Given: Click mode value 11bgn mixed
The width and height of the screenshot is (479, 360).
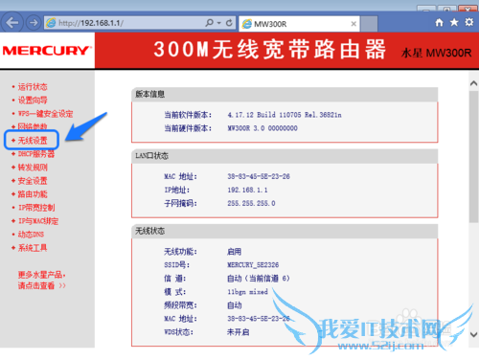Looking at the screenshot, I should [247, 292].
